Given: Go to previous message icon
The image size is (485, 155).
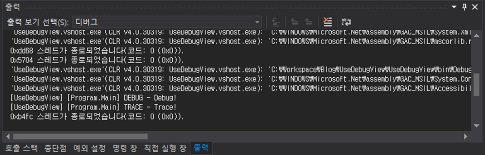Looking at the screenshot, I should point(295,22).
